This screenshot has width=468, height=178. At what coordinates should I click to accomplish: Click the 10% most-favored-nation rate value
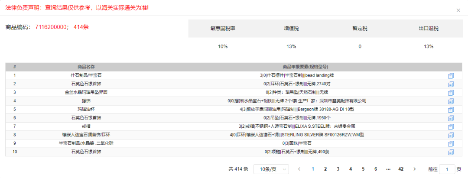[223, 46]
